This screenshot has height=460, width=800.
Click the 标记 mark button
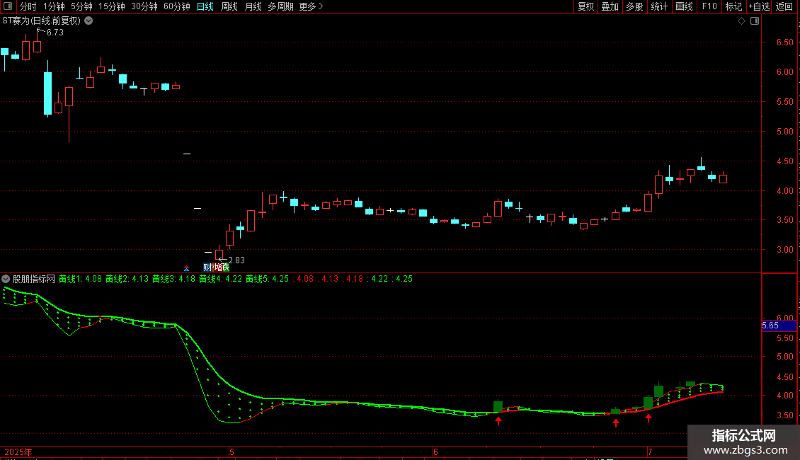733,6
